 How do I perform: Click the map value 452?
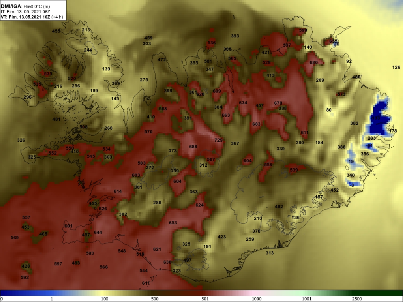pyautogui.click(x=334, y=190)
